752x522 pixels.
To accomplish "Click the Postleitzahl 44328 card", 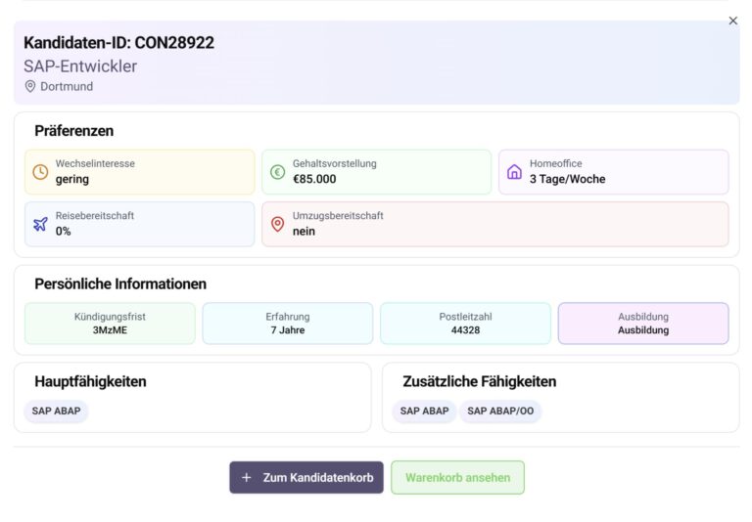I will tap(465, 324).
